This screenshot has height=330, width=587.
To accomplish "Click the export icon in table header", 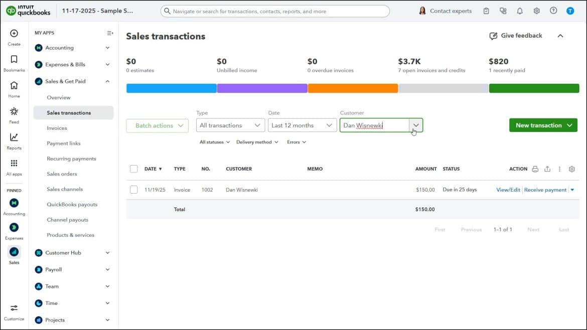I will point(547,169).
